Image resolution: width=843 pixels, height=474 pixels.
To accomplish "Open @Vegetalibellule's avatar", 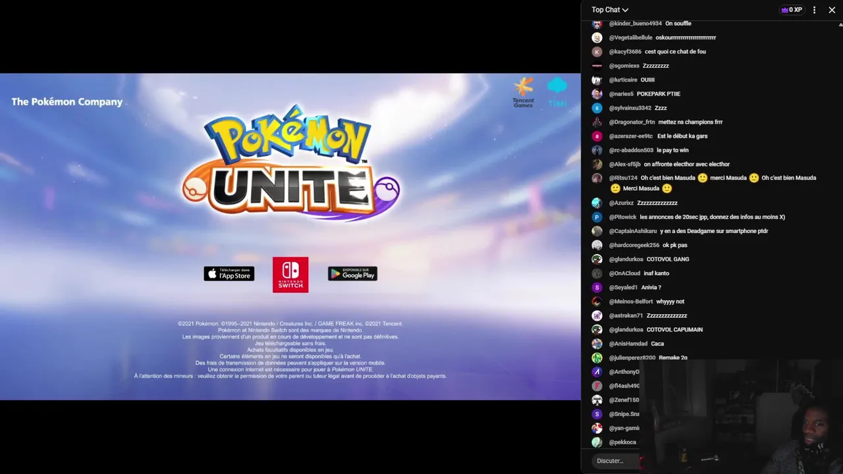I will pos(597,38).
